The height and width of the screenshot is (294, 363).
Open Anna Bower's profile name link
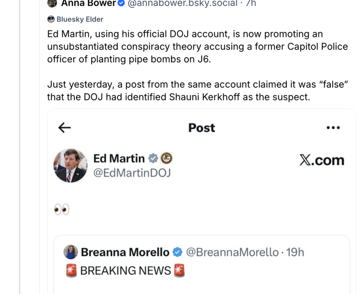[88, 3]
